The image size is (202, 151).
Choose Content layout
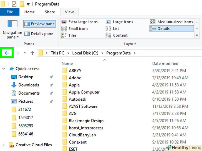pyautogui.click(x=117, y=35)
